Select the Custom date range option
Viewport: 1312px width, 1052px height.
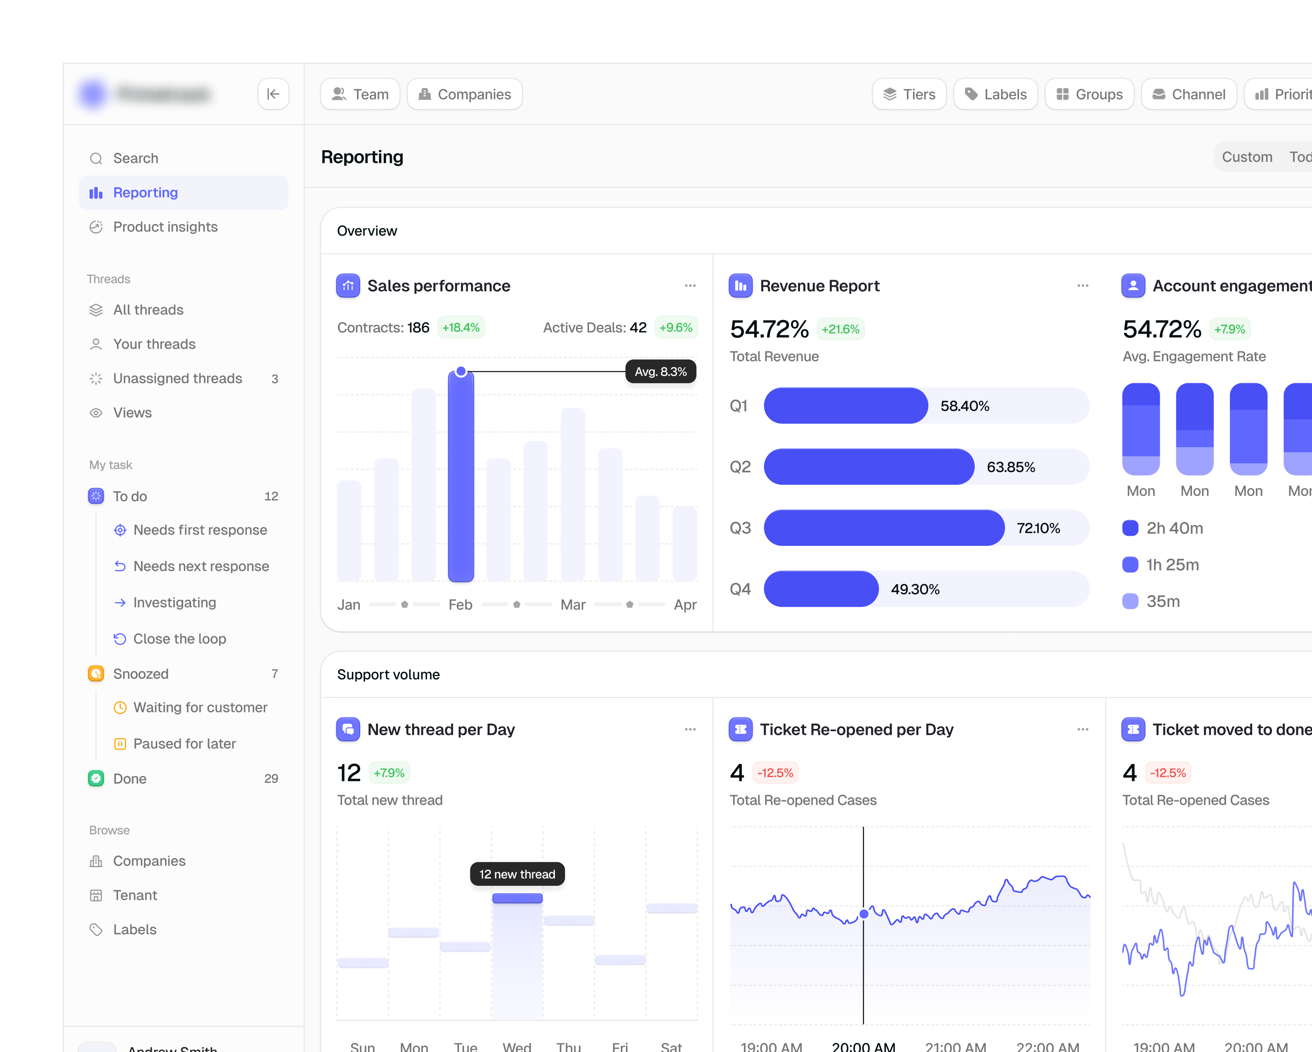1247,157
